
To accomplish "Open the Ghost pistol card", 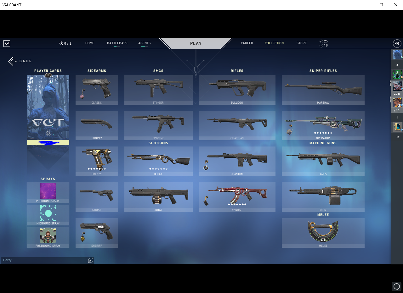I will point(97,197).
